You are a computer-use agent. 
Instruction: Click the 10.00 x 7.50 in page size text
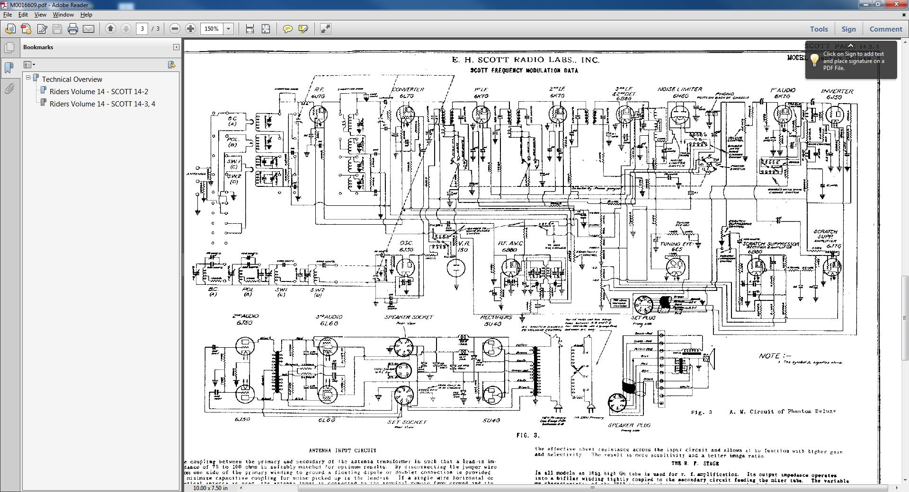tap(210, 488)
